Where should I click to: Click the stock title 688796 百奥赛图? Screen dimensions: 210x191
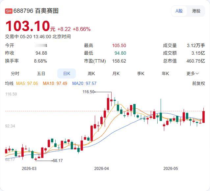36,11
